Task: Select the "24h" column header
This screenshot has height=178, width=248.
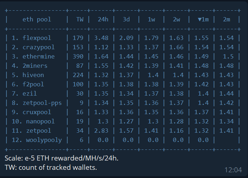Action: pyautogui.click(x=103, y=20)
